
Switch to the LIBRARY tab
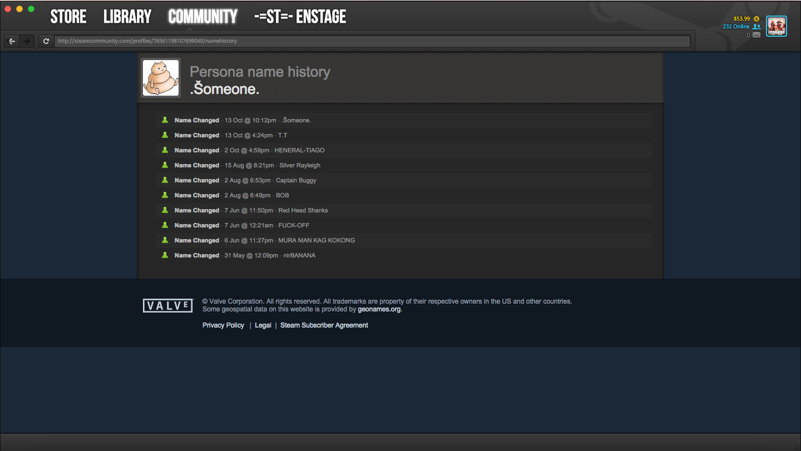click(127, 17)
